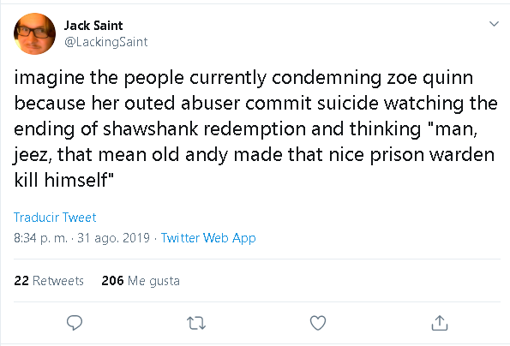Viewport: 510px width, 346px height.
Task: View the 22 Retweets list
Action: tap(49, 281)
